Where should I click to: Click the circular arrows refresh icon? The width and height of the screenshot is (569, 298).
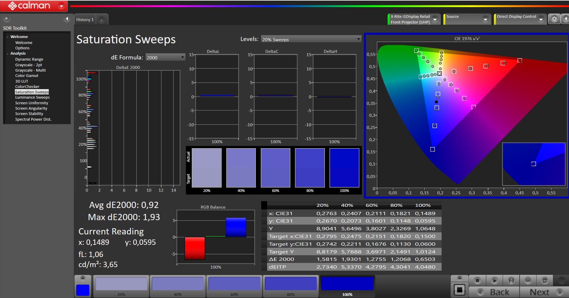coord(545,280)
